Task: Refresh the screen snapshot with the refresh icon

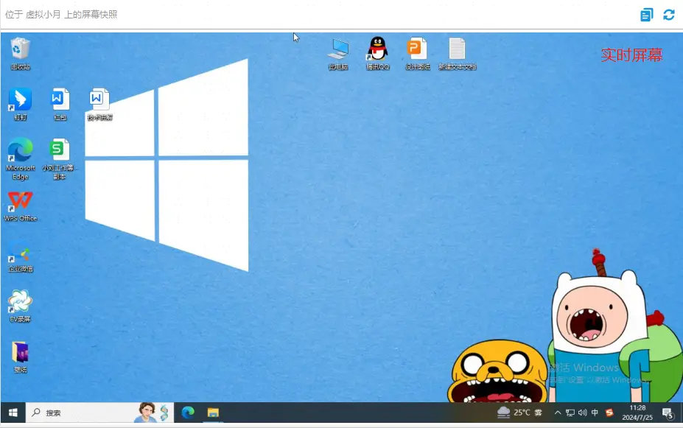Action: click(668, 15)
